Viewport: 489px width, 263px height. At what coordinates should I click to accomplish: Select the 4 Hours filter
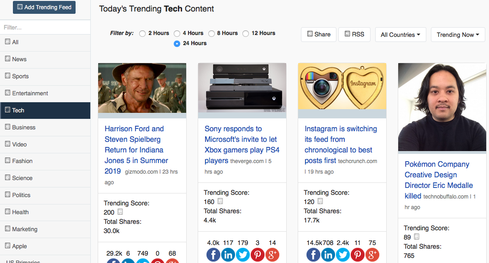coord(177,34)
